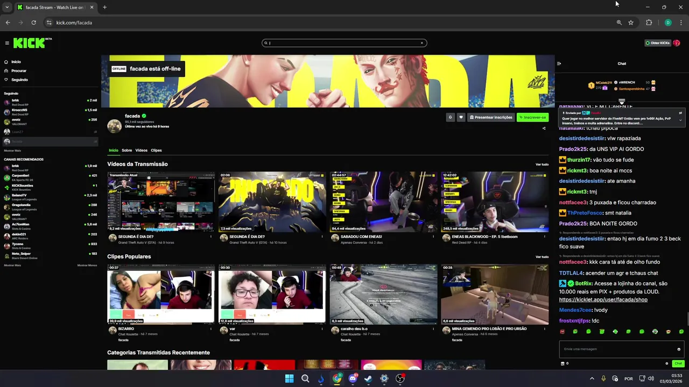Open followed channel KroozzNS

click(x=50, y=111)
